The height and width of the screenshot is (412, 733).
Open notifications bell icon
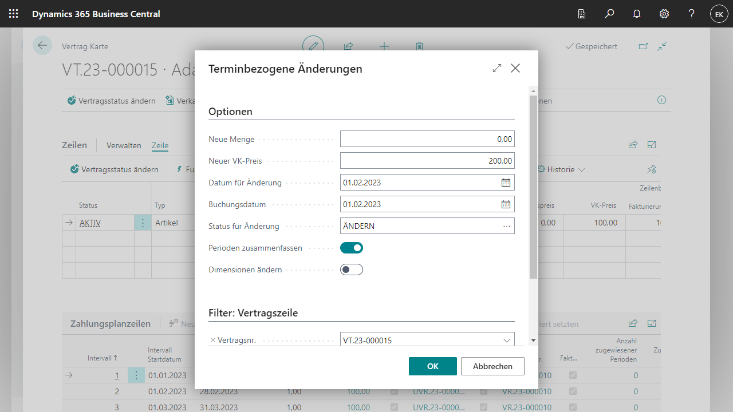coord(637,14)
